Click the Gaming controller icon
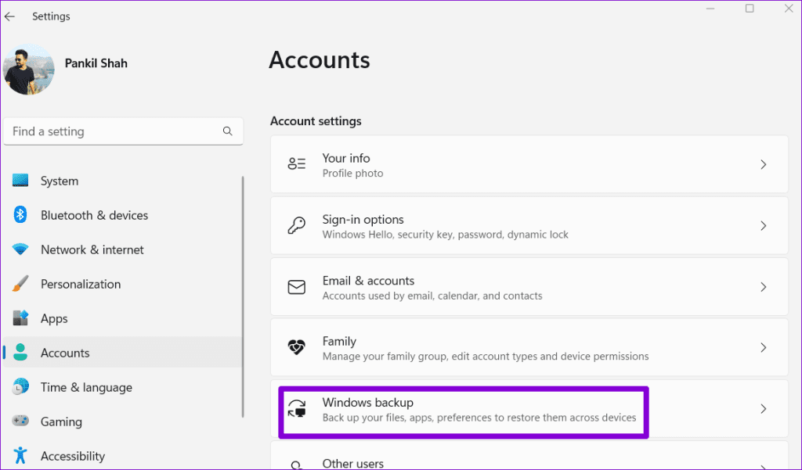 tap(20, 421)
